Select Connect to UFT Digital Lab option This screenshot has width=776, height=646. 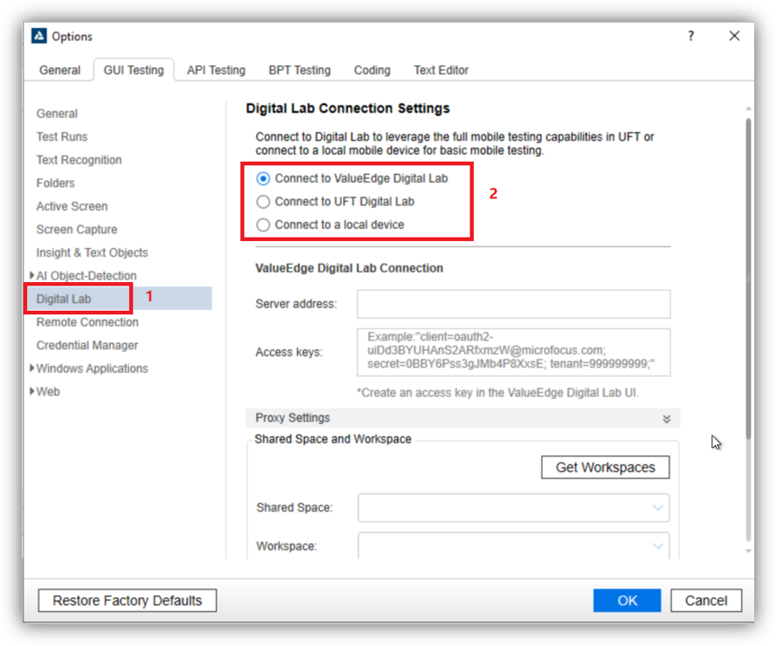[264, 201]
